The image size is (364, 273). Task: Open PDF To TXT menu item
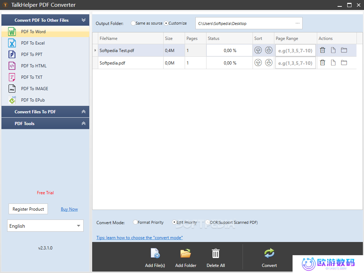click(x=45, y=77)
